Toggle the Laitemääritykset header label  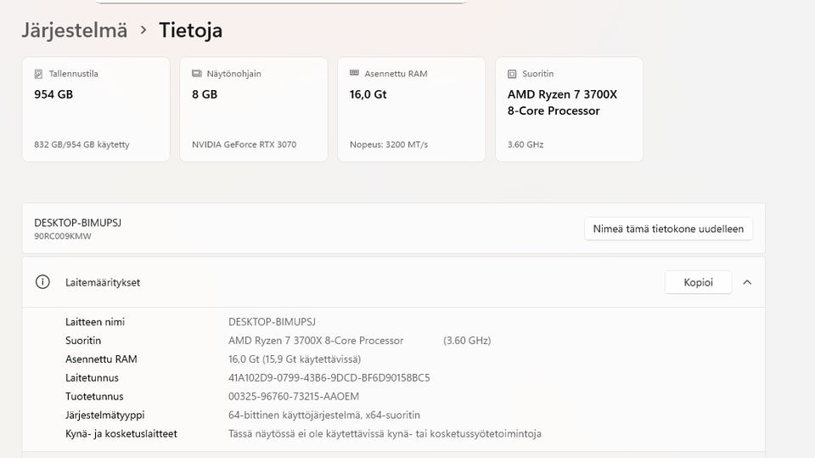(x=103, y=282)
